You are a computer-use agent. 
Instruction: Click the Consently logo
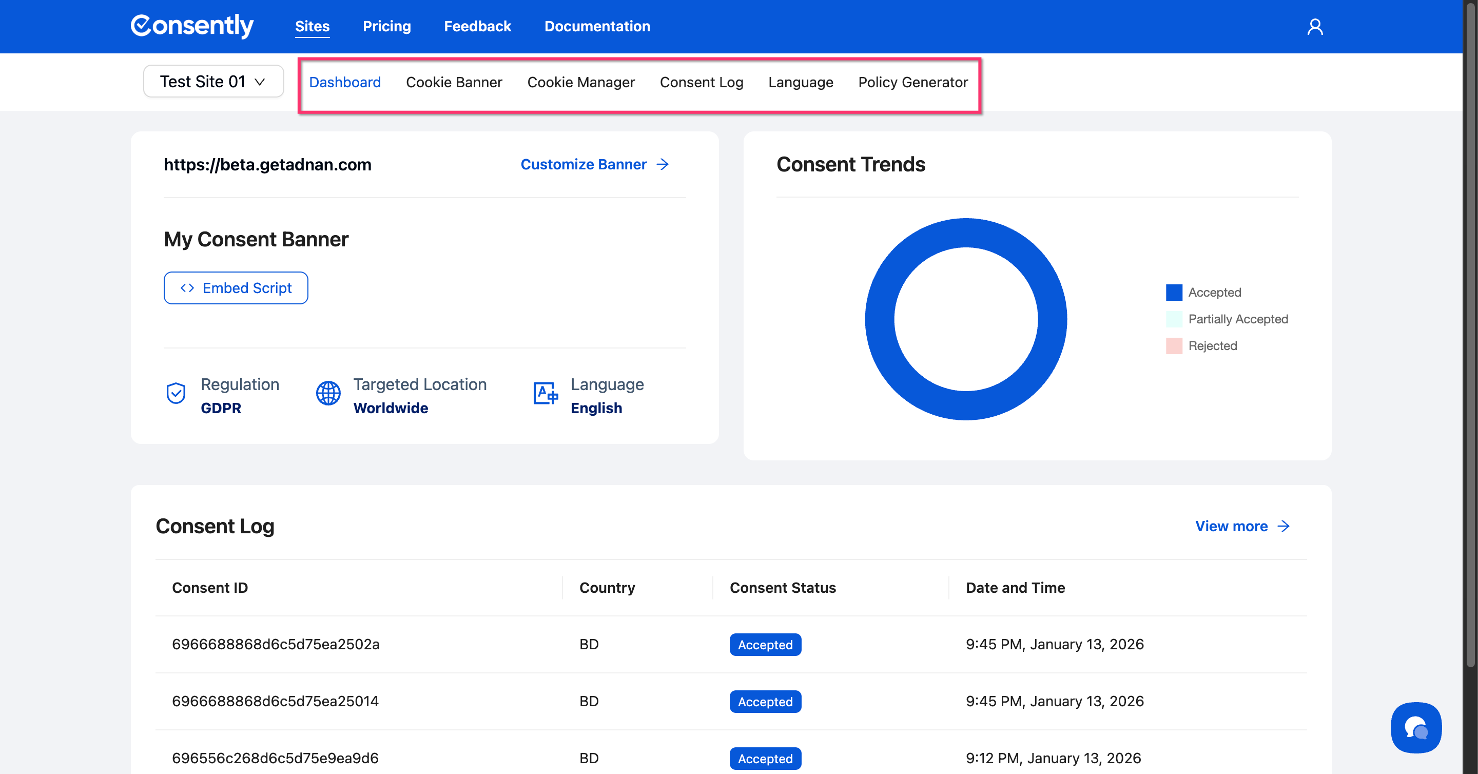point(191,26)
